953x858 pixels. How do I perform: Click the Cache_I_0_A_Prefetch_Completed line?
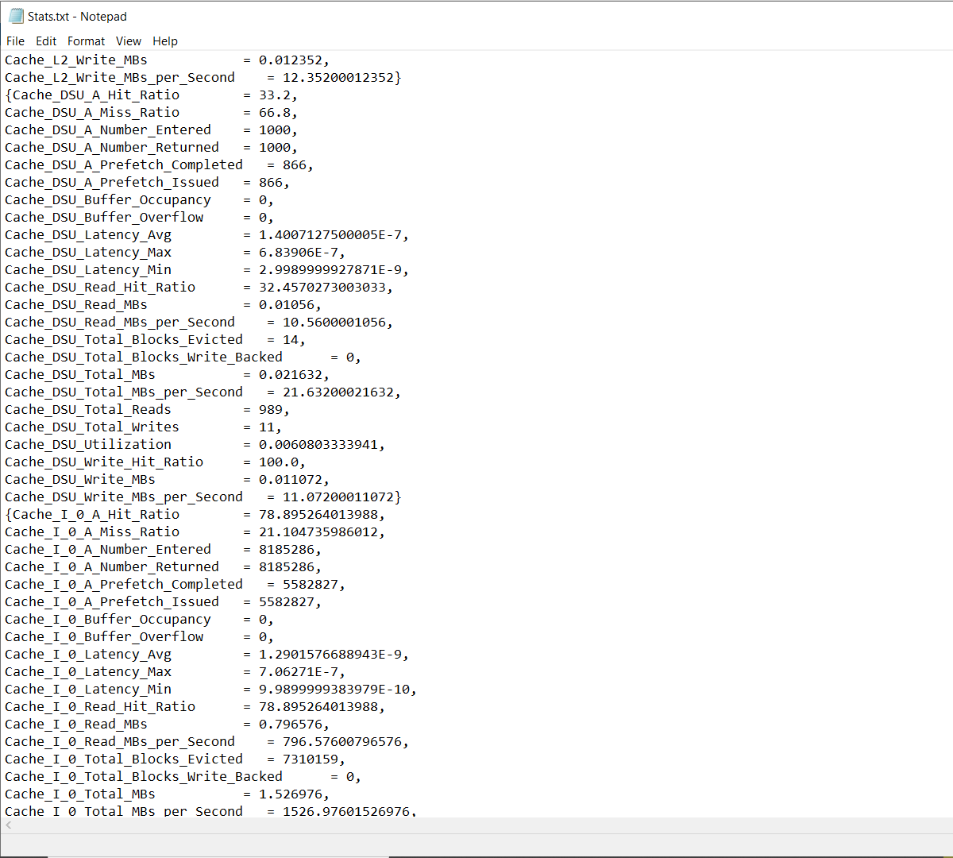(175, 585)
